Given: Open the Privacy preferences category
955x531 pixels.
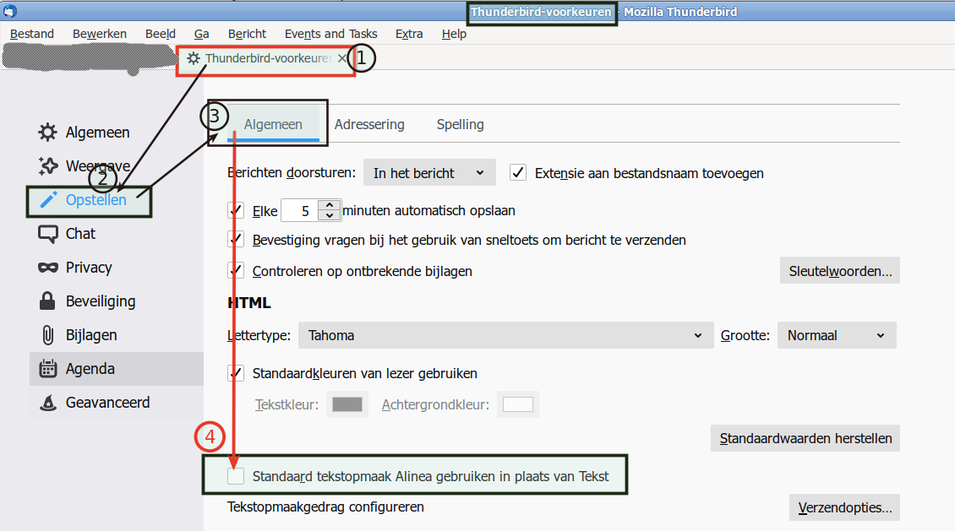Looking at the screenshot, I should point(116,268).
